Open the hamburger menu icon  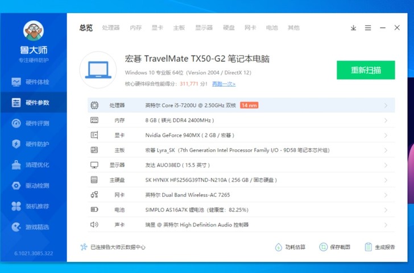(x=368, y=28)
